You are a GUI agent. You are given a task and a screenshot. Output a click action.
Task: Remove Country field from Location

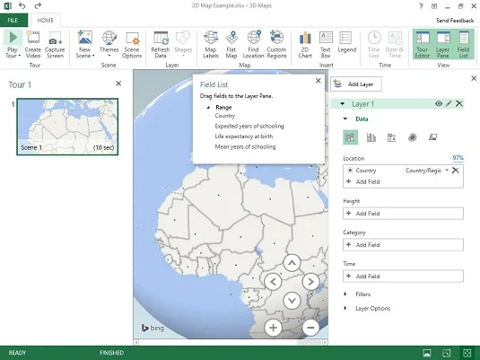(x=456, y=170)
